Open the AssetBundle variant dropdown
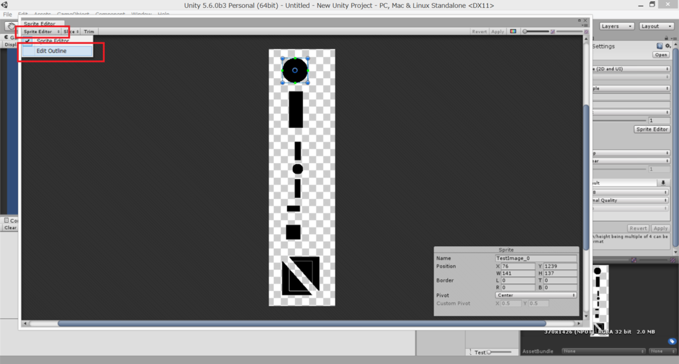This screenshot has width=679, height=364. pyautogui.click(x=662, y=351)
